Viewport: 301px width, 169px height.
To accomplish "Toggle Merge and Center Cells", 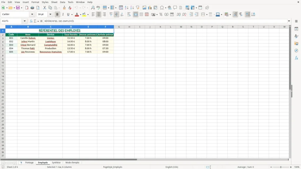I will click(x=136, y=14).
